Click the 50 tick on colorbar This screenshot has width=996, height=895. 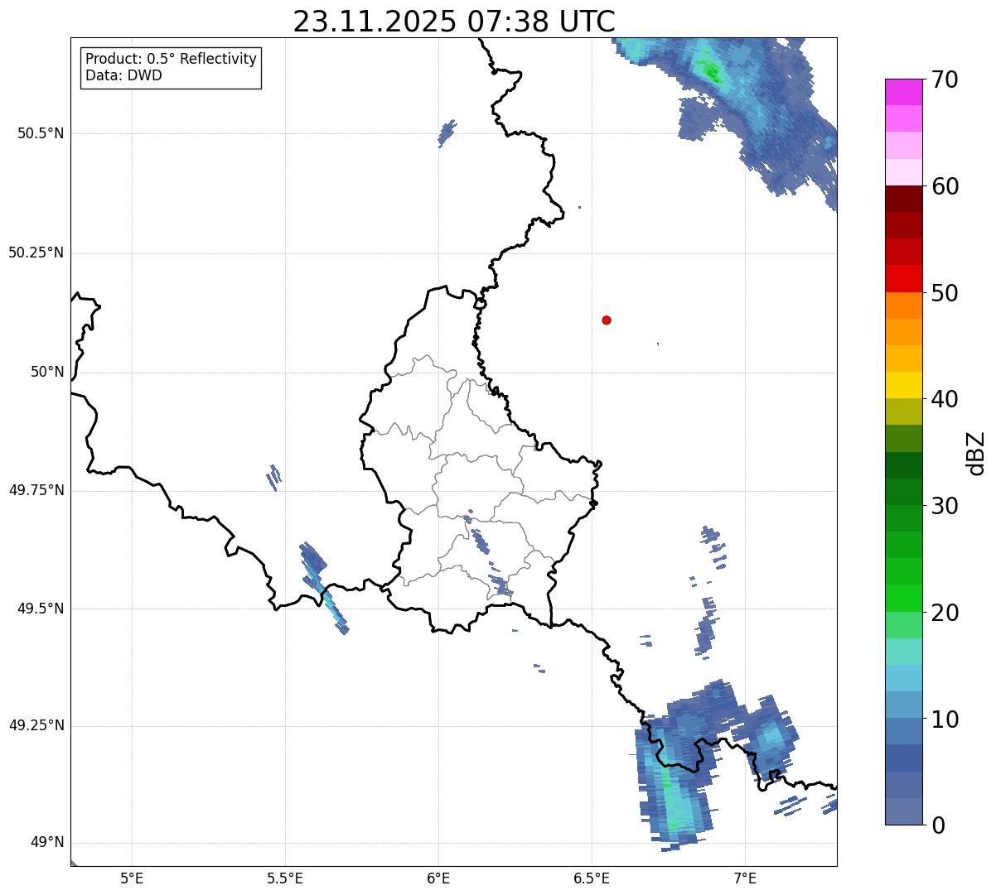(945, 293)
